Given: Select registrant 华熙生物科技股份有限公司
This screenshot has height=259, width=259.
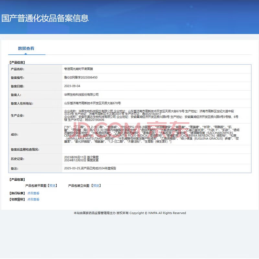Looking at the screenshot, I should pos(81,95).
